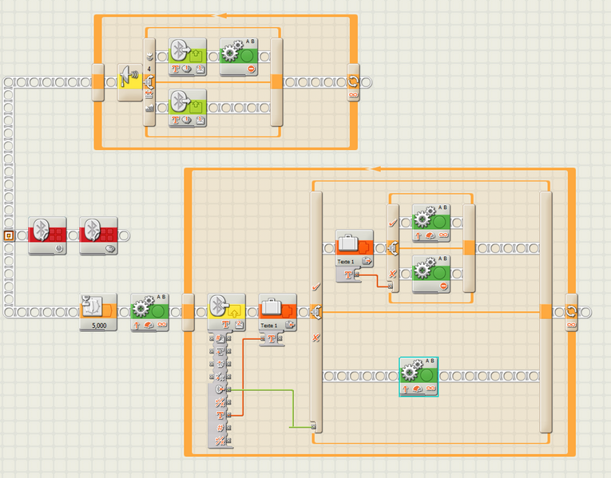Select the cyan-highlighted Move block
Image resolution: width=611 pixels, height=478 pixels.
418,374
